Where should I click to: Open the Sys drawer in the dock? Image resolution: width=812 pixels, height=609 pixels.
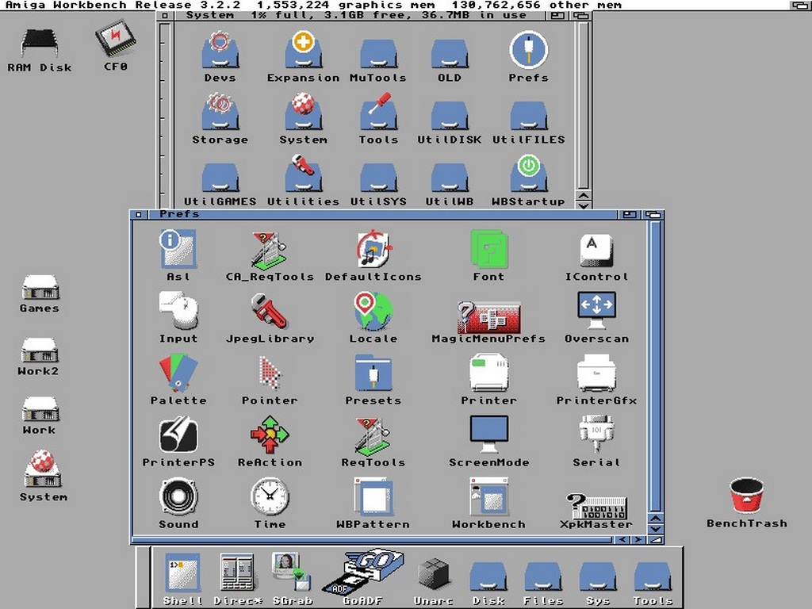pos(598,578)
